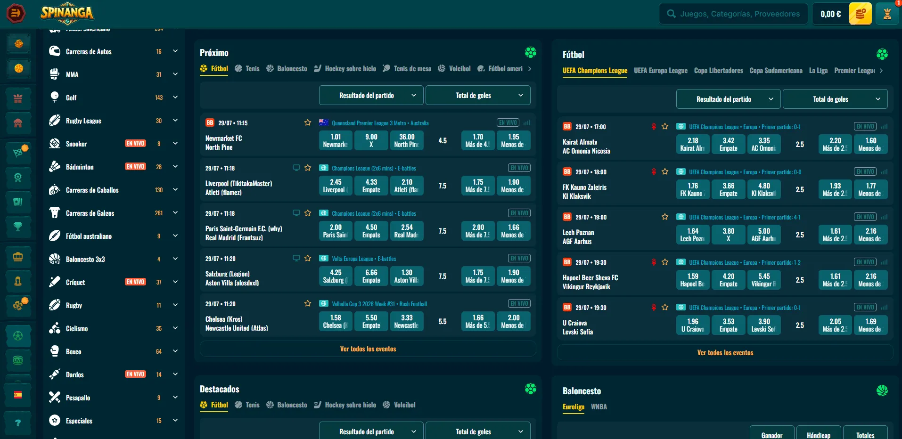Screen dimensions: 902x439
Task: Switch to WNBA tab in Baloncesto
Action: pyautogui.click(x=599, y=407)
